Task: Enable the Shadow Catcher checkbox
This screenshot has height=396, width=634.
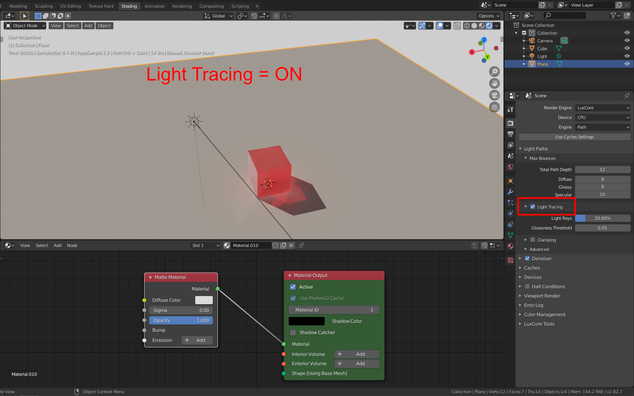Action: click(293, 333)
